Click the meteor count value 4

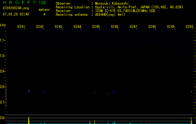click(x=44, y=14)
